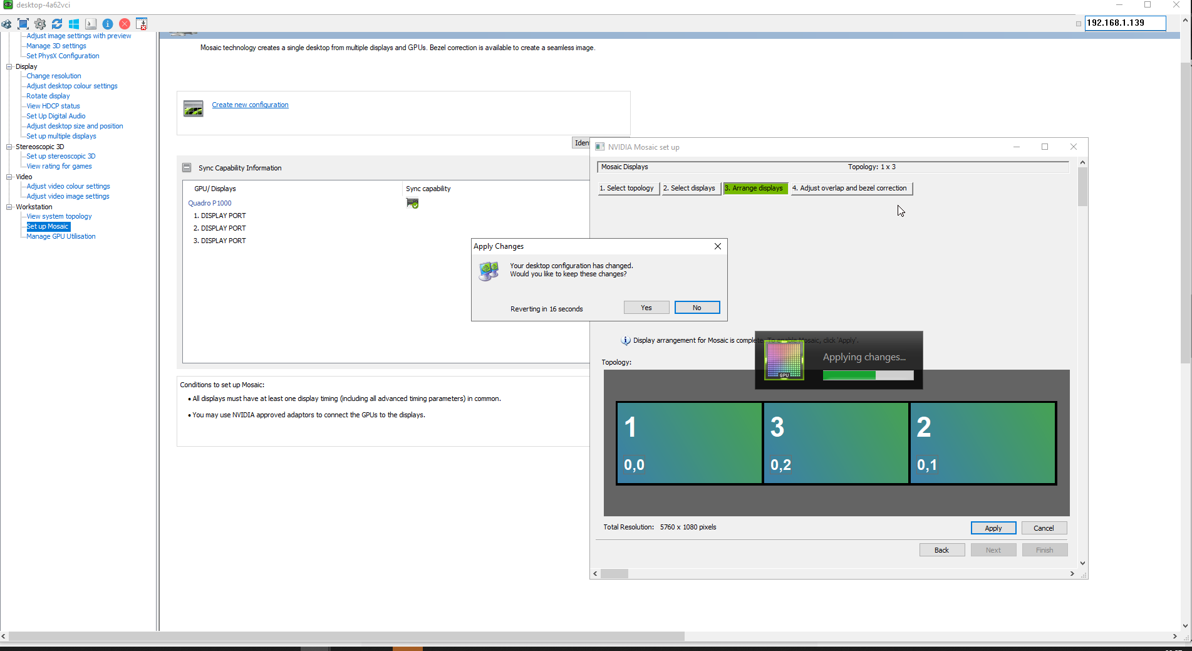Image resolution: width=1192 pixels, height=651 pixels.
Task: Select 2. DISPLAY PORT entry
Action: click(220, 228)
